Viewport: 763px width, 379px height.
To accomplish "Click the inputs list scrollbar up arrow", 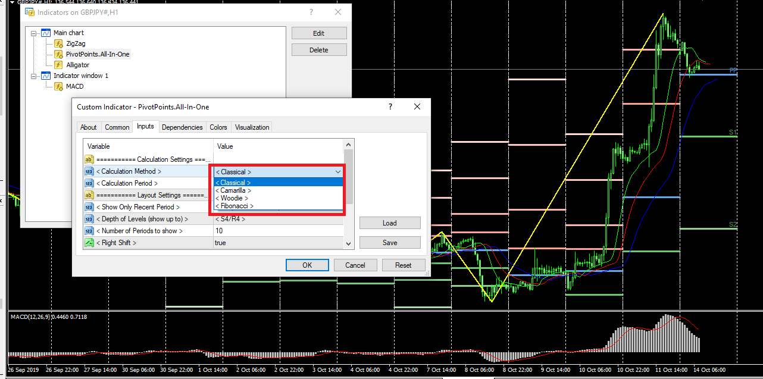I will pyautogui.click(x=349, y=145).
